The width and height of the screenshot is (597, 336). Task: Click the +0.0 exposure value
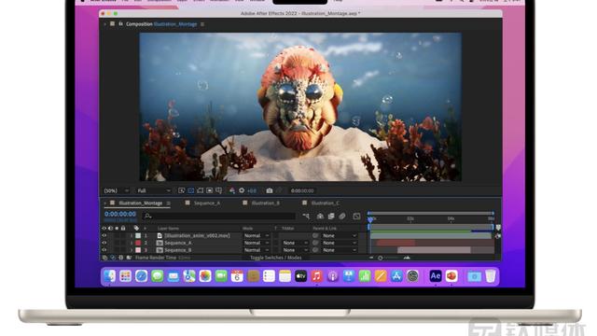252,190
